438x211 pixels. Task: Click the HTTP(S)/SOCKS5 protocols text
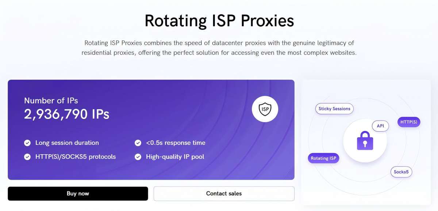pyautogui.click(x=76, y=157)
